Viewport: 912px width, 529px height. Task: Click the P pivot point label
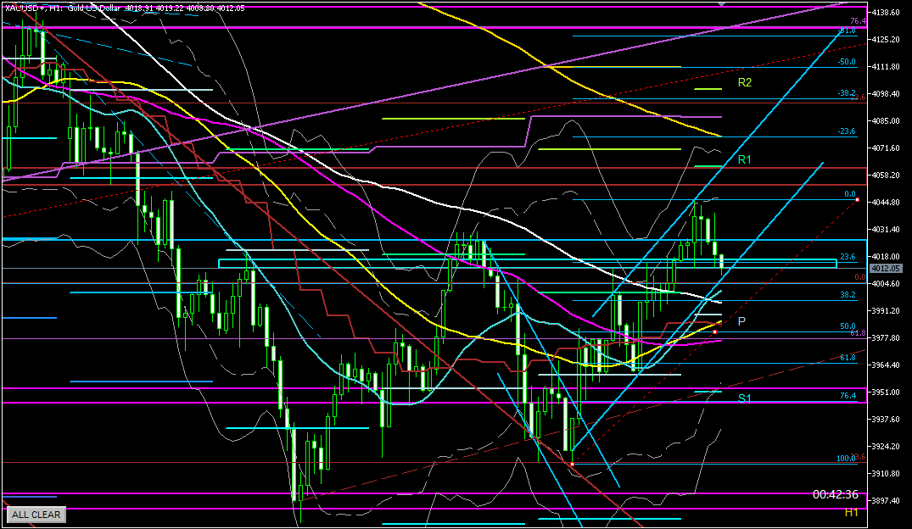click(741, 321)
